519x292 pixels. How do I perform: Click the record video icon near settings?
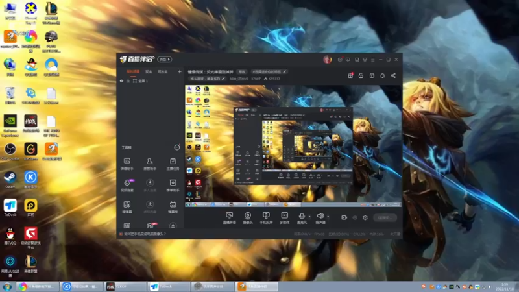(344, 217)
